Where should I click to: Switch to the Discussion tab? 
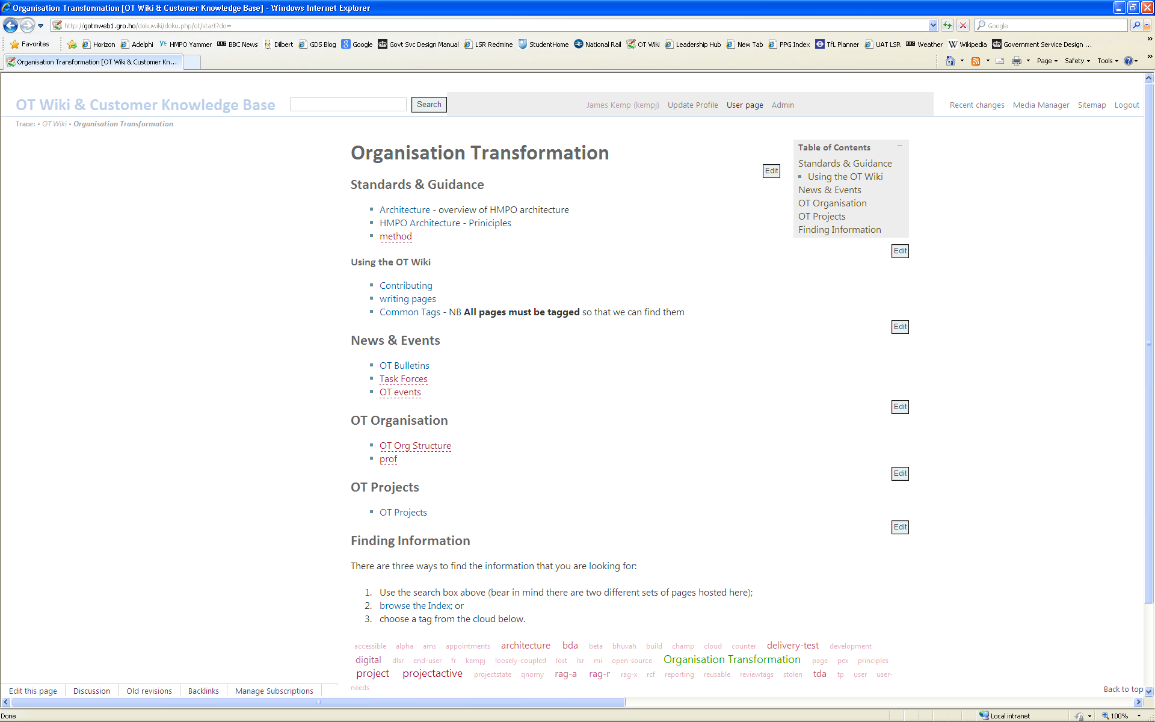click(x=91, y=691)
